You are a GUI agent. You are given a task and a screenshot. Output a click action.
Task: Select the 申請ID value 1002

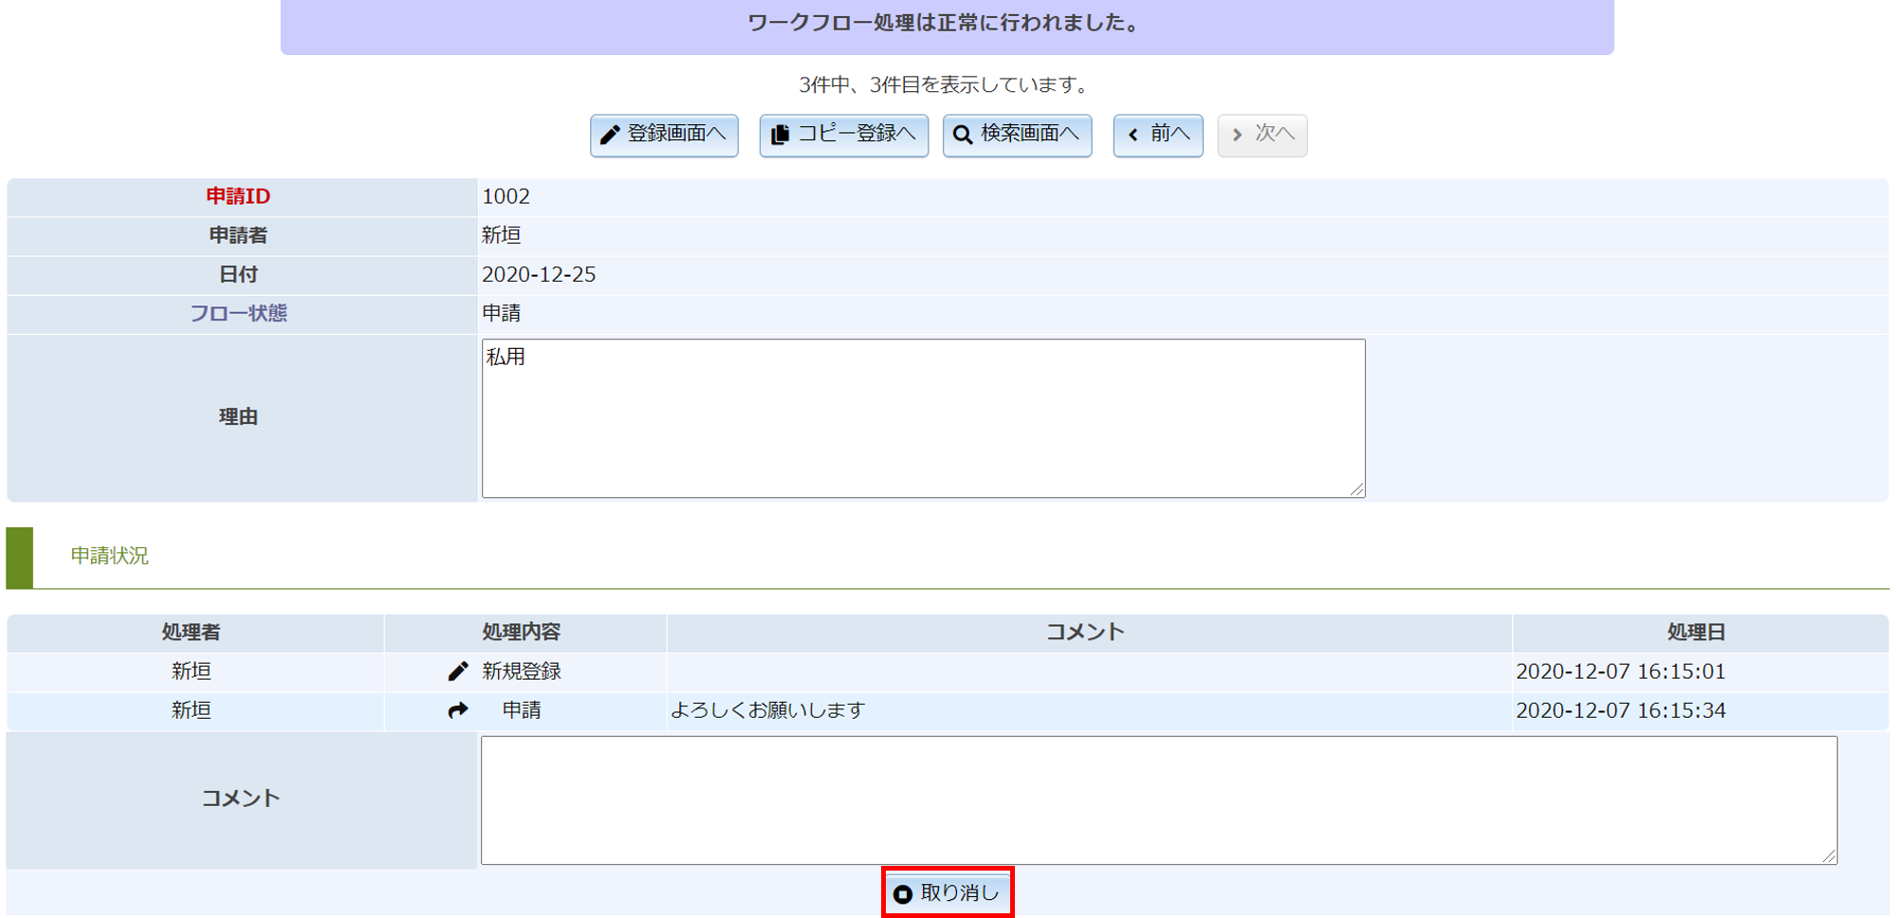click(506, 196)
